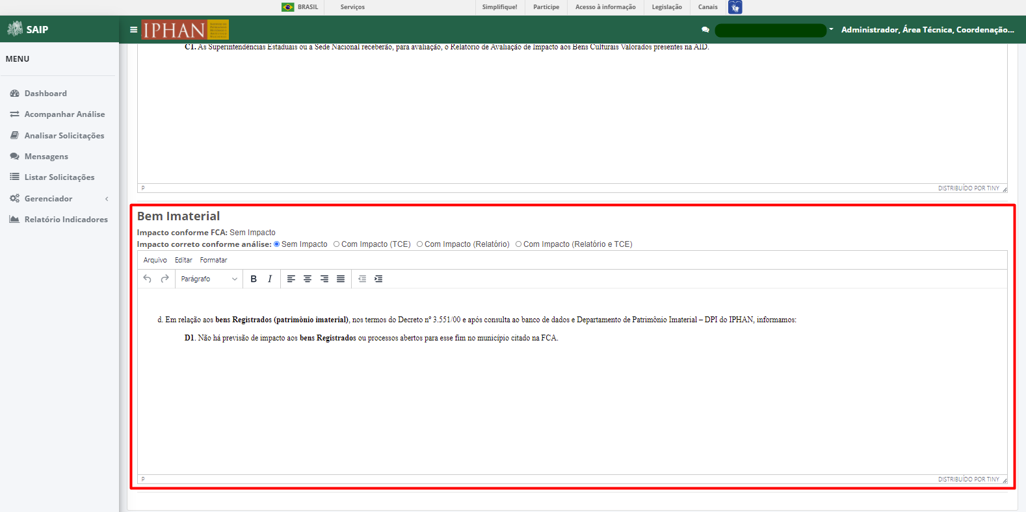1026x512 pixels.
Task: Click the Participe link
Action: click(x=546, y=7)
